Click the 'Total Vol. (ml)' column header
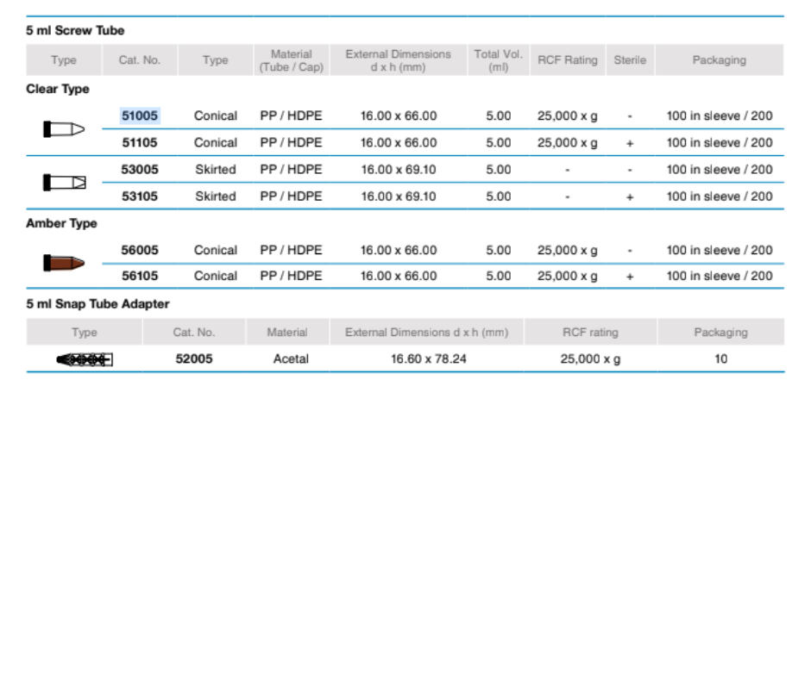Viewport: 811px width, 679px height. (498, 60)
